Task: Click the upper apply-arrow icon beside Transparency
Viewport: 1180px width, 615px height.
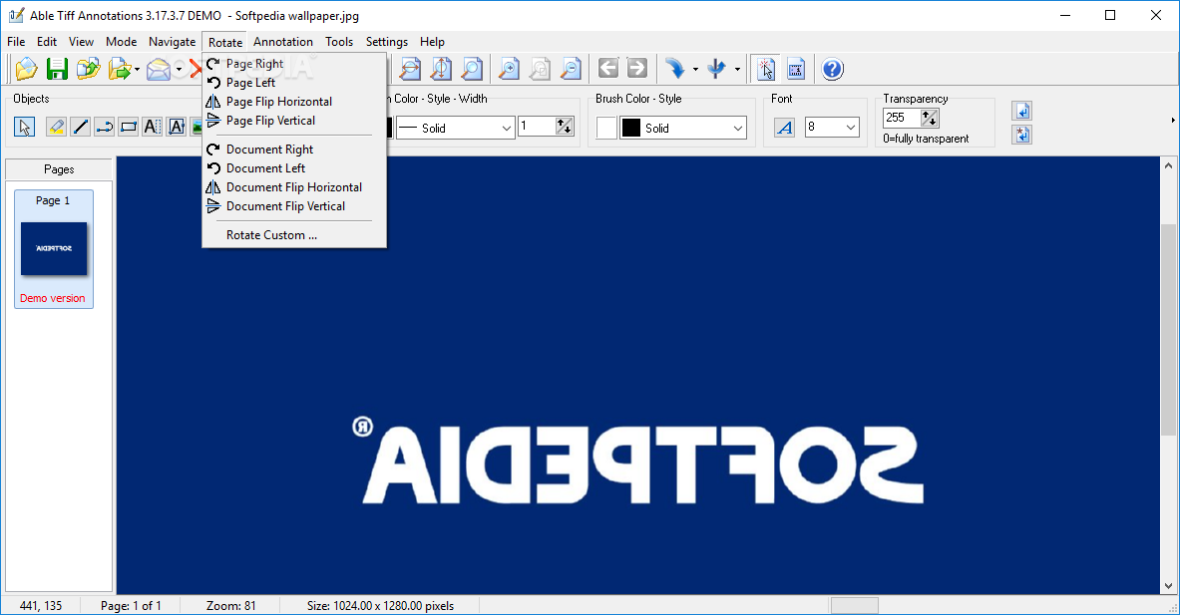Action: 1022,111
